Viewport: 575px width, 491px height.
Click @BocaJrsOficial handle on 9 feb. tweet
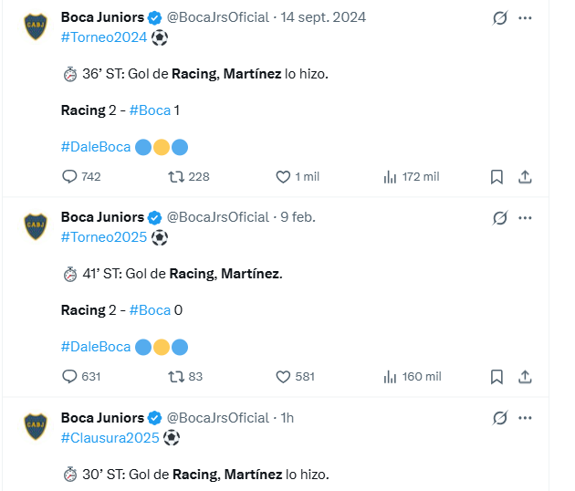click(217, 217)
